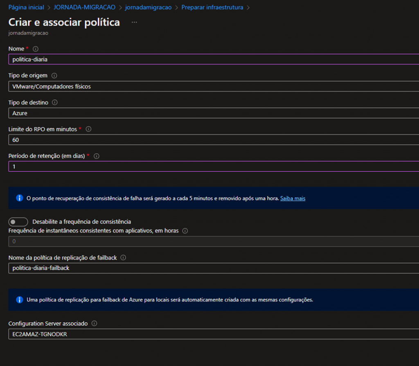419x366 pixels.
Task: Open the Configuration Server associado dropdown
Action: 213,334
